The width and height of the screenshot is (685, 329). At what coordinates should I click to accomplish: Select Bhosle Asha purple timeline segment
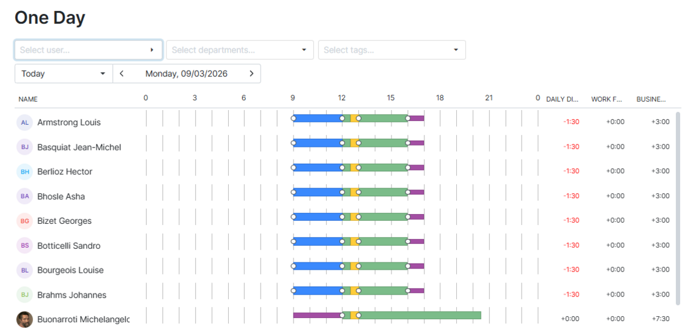tap(416, 192)
